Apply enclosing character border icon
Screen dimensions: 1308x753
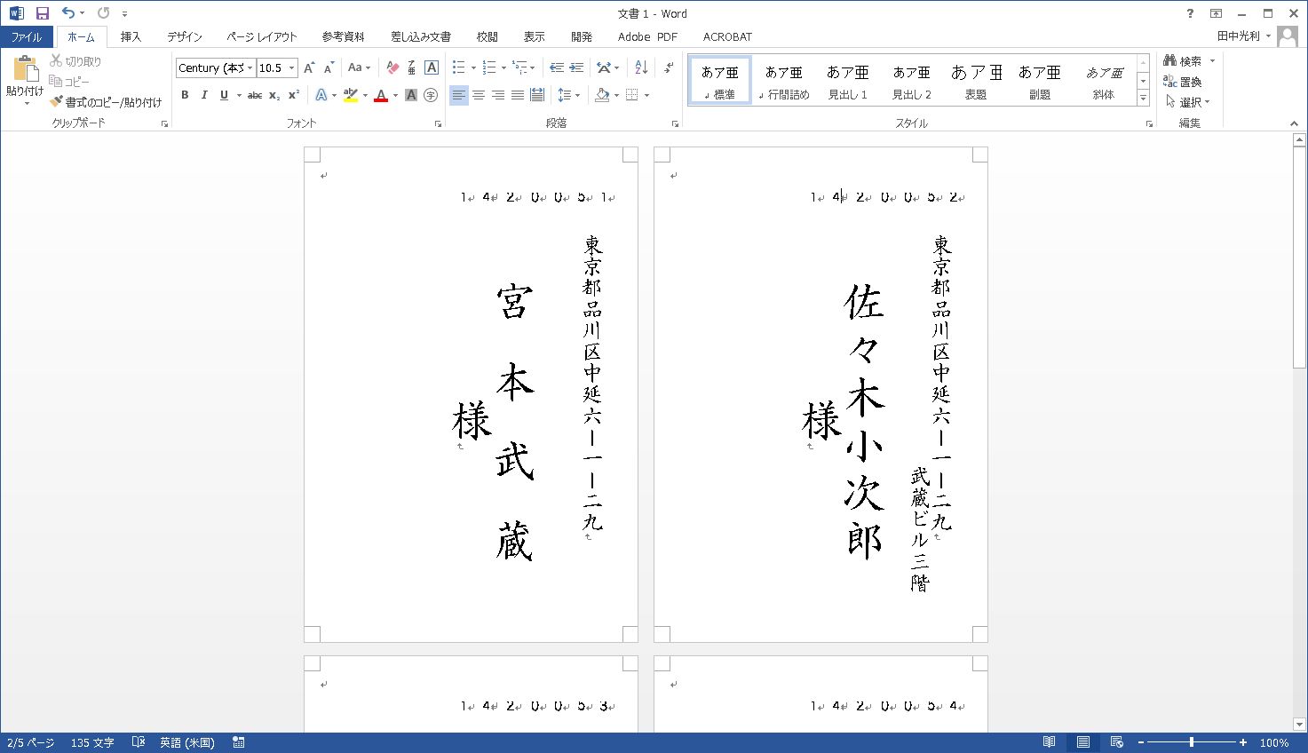[431, 67]
